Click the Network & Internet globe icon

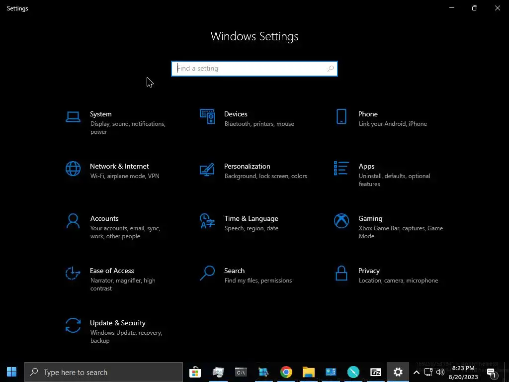tap(73, 169)
